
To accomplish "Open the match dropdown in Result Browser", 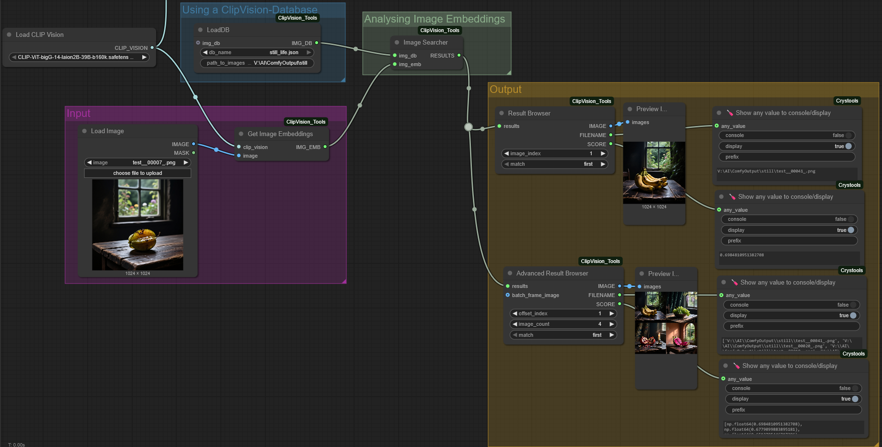I will (554, 164).
